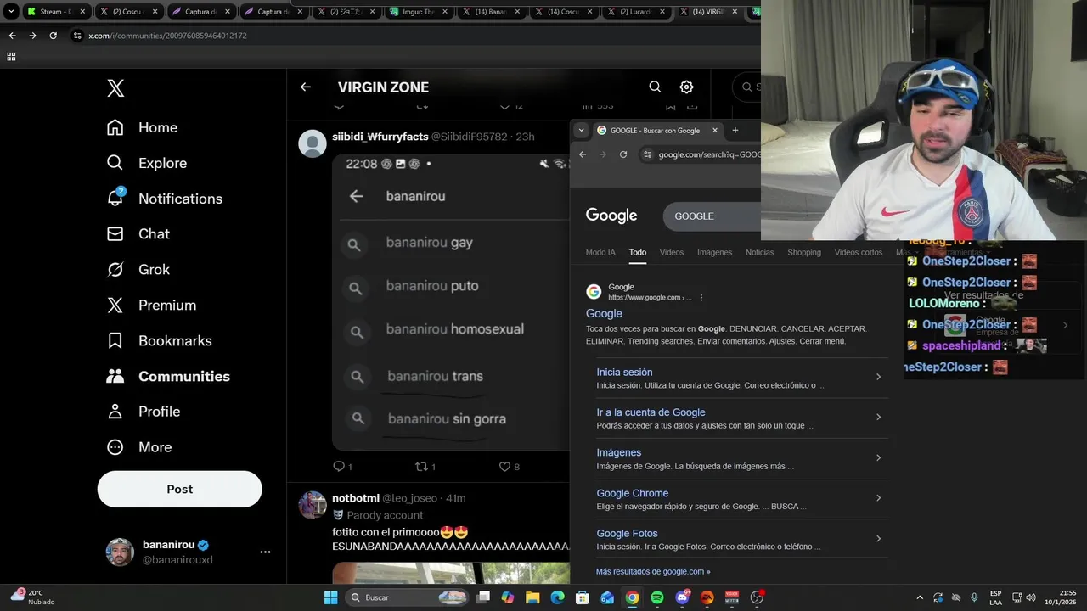Click the outer browser back arrow
Screen dimensions: 1087x611
coord(12,36)
